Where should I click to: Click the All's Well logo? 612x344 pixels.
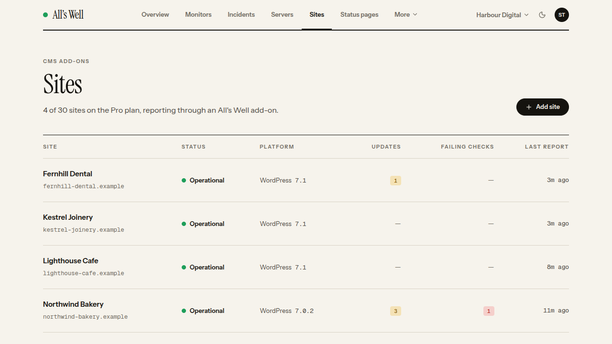pos(63,15)
